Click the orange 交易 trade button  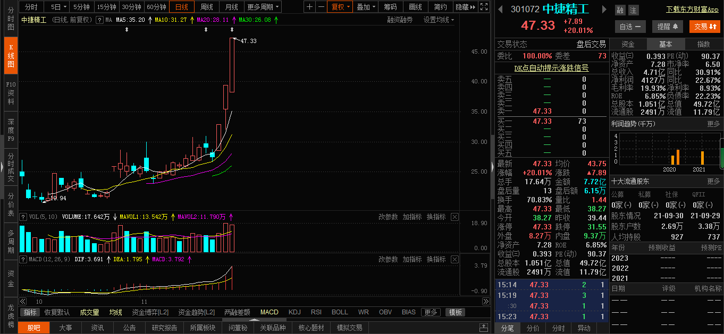[x=704, y=27]
